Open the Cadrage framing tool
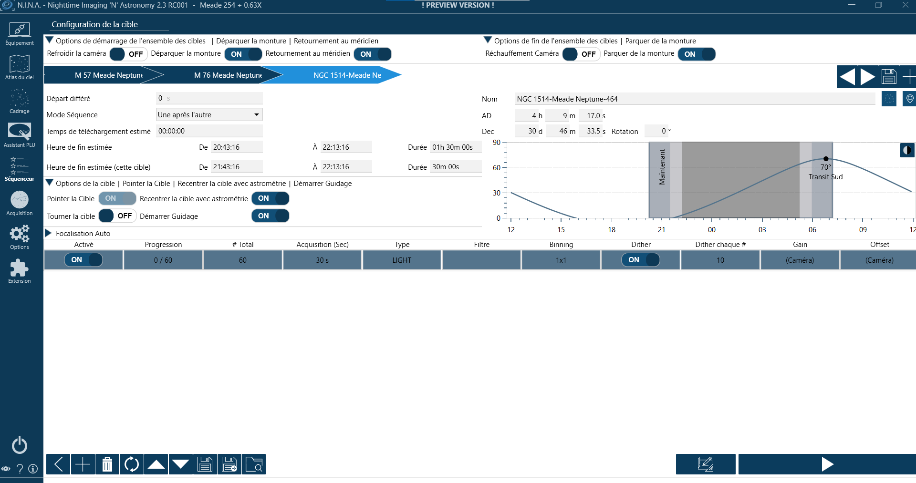The width and height of the screenshot is (916, 483). (20, 101)
